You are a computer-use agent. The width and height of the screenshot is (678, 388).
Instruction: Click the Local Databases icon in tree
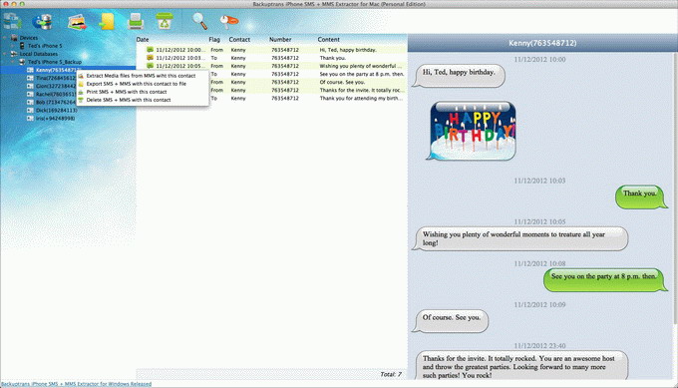(14, 54)
